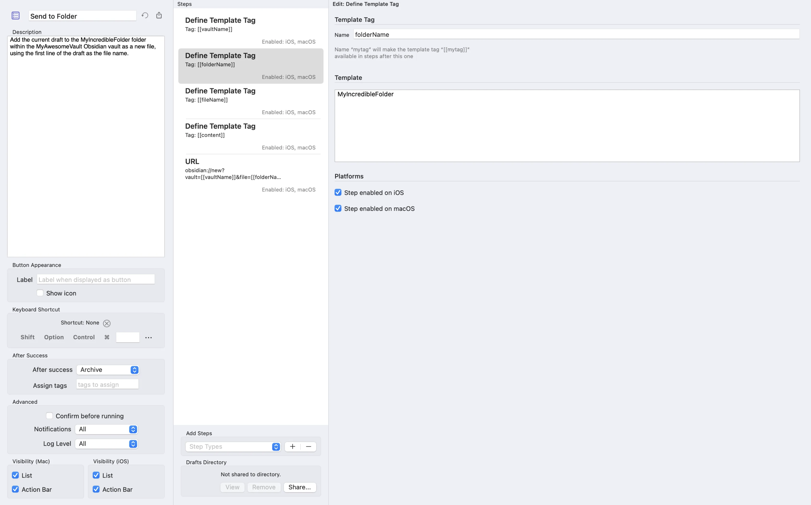Click the share Drafts Directory button
The width and height of the screenshot is (811, 505).
click(300, 487)
